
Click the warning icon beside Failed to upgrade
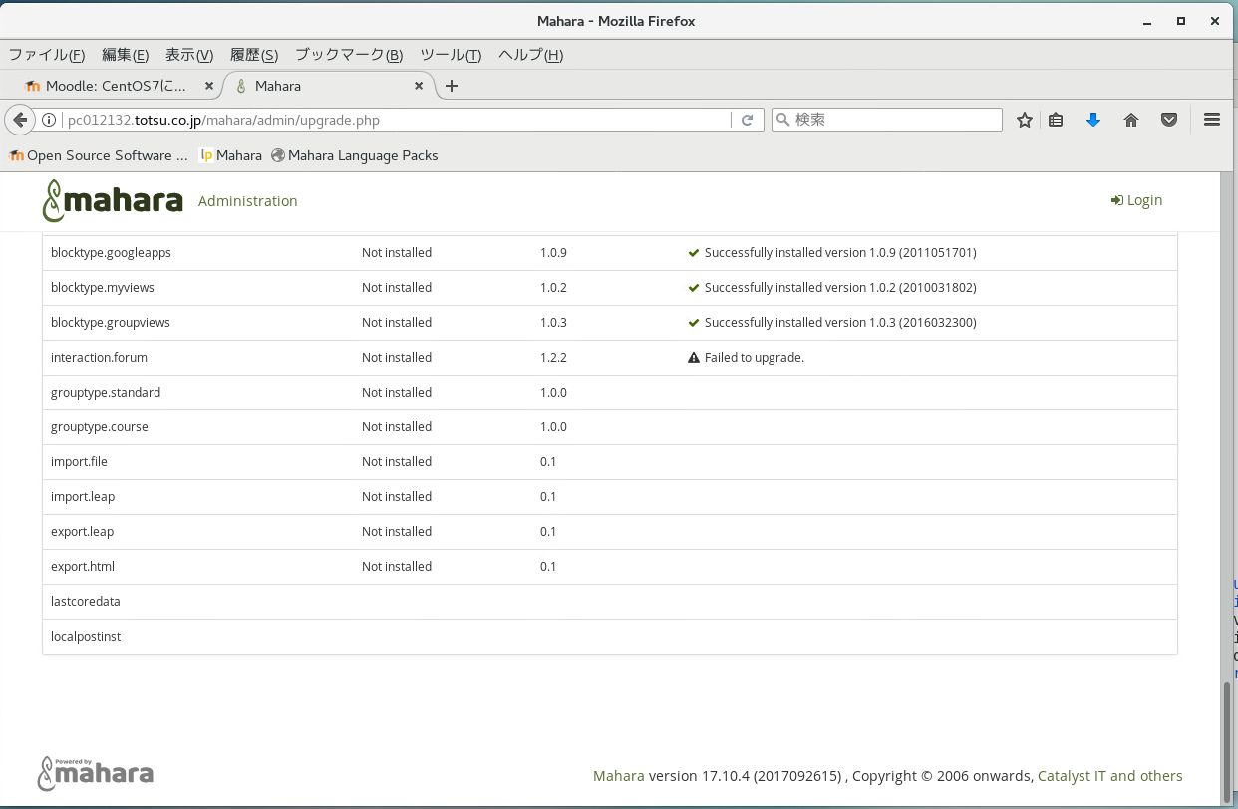click(x=694, y=357)
